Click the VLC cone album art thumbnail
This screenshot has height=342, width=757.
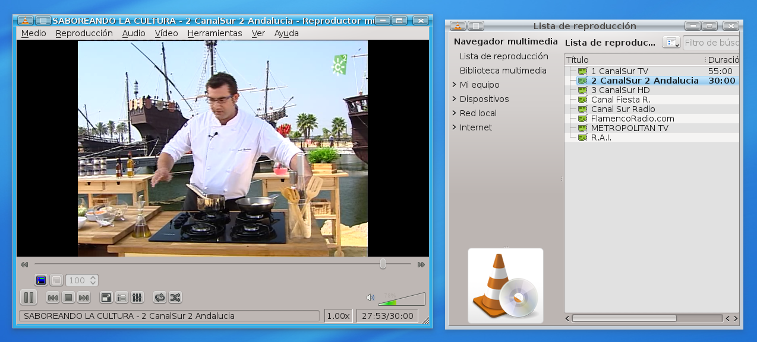pyautogui.click(x=506, y=286)
